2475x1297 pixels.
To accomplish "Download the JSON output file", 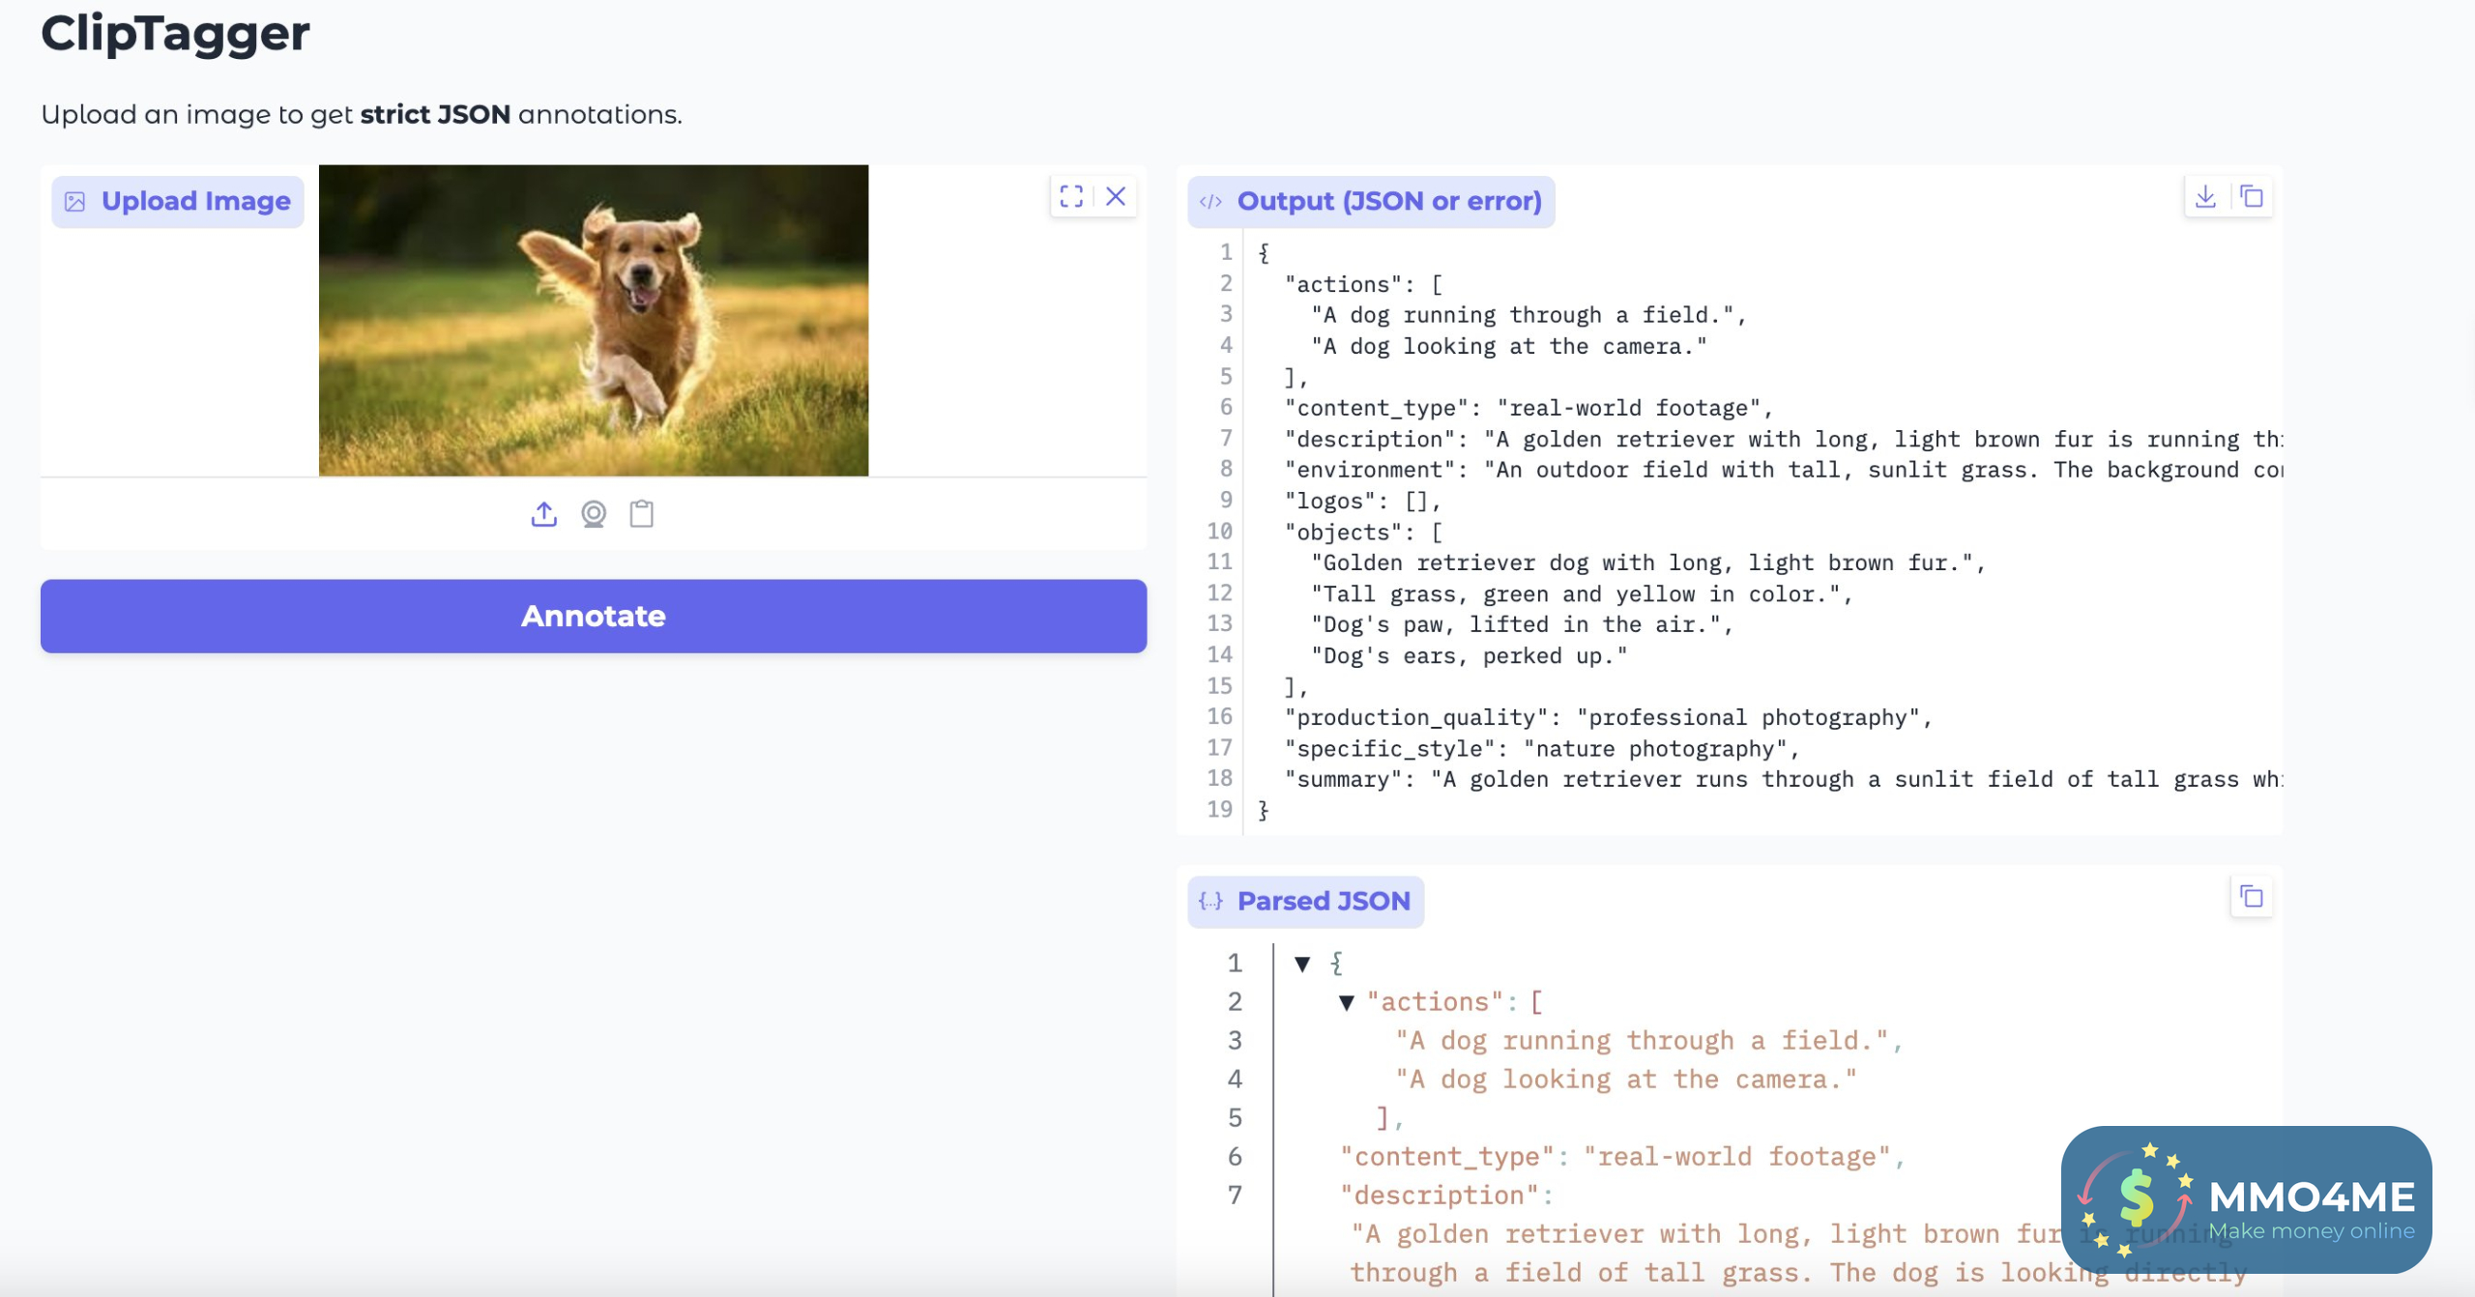I will [2205, 197].
